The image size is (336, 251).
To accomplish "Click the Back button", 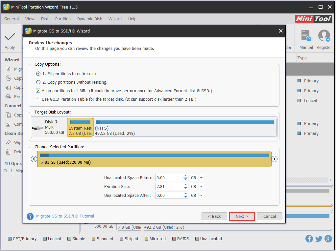I will (214, 216).
